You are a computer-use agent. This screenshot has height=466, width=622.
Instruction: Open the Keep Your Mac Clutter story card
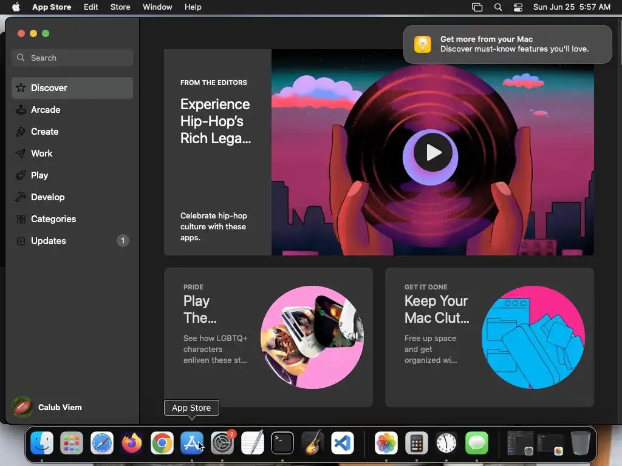tap(490, 337)
